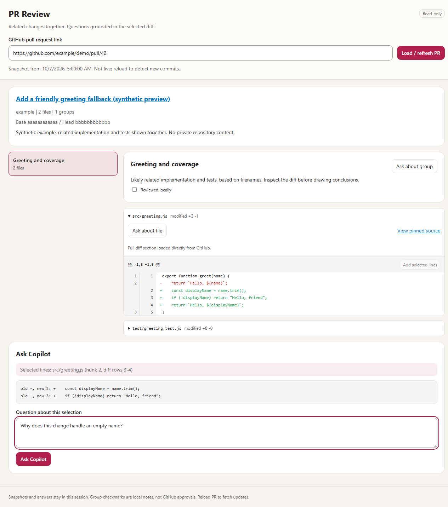Screen dimensions: 448x507
Task: Submit with the Ask Copilot button
Action: (33, 459)
